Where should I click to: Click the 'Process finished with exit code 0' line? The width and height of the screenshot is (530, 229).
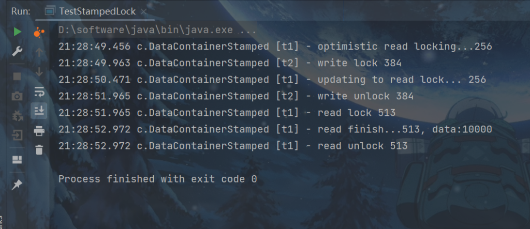[157, 179]
